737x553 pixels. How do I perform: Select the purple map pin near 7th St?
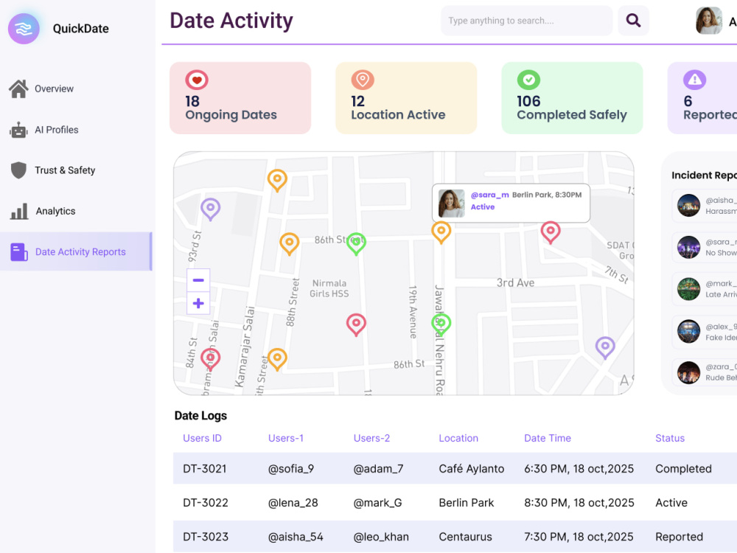pyautogui.click(x=605, y=347)
